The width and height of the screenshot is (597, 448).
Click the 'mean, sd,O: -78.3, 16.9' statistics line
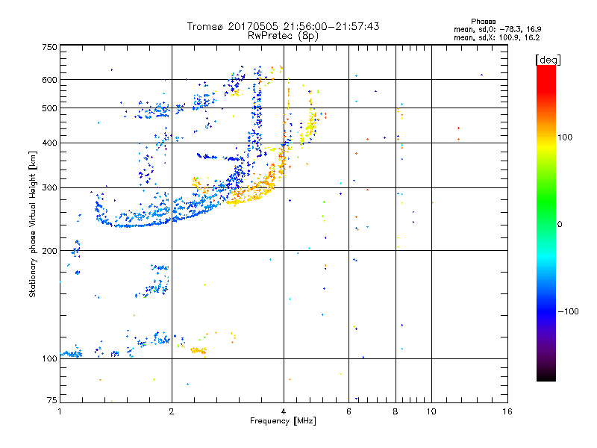pos(497,29)
